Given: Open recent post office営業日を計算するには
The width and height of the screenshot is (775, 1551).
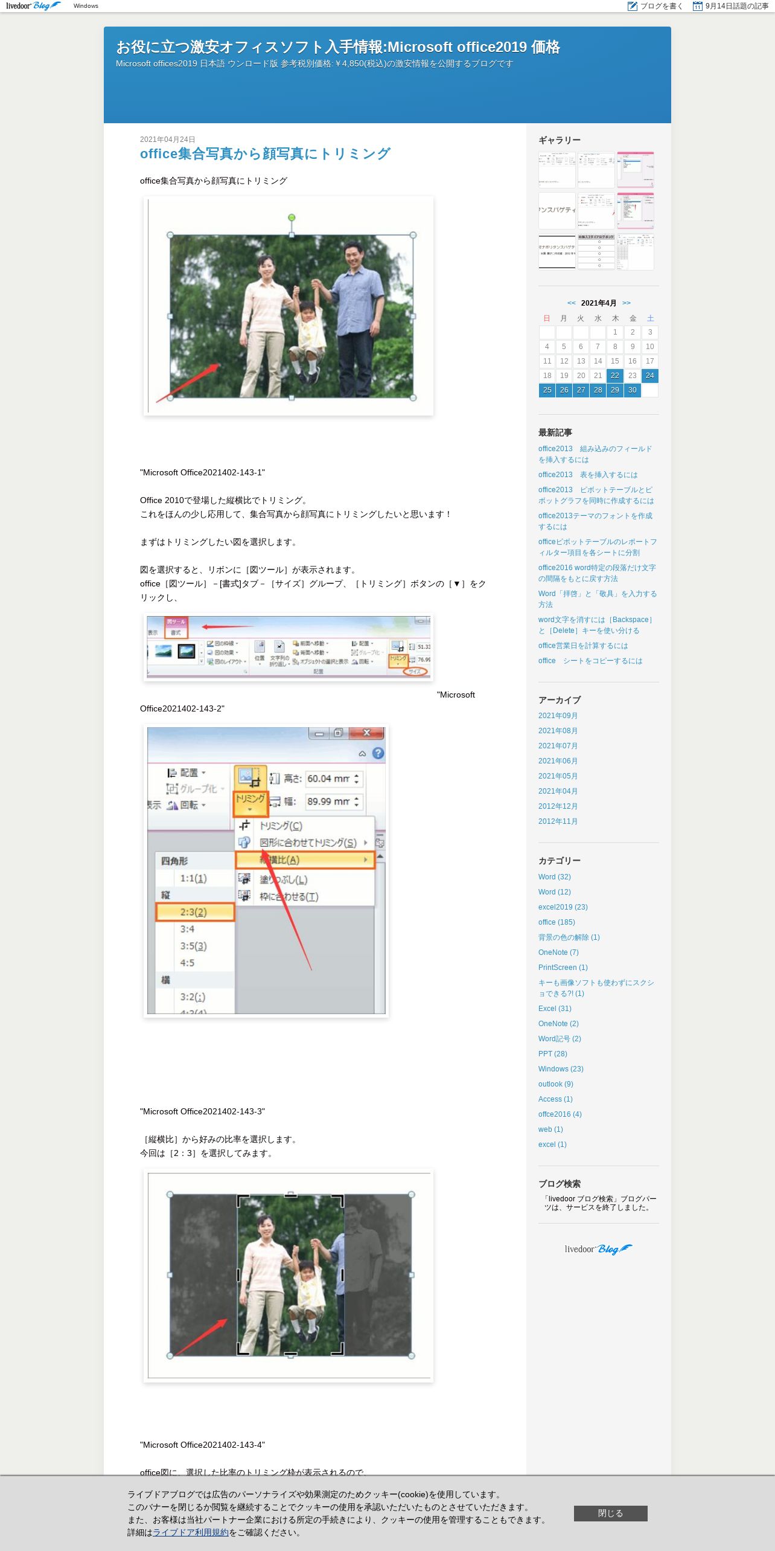Looking at the screenshot, I should click(x=583, y=646).
